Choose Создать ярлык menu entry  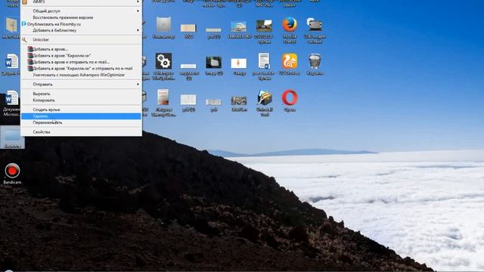(81, 110)
